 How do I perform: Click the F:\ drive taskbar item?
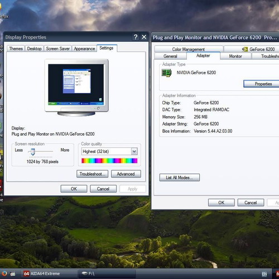click(107, 273)
